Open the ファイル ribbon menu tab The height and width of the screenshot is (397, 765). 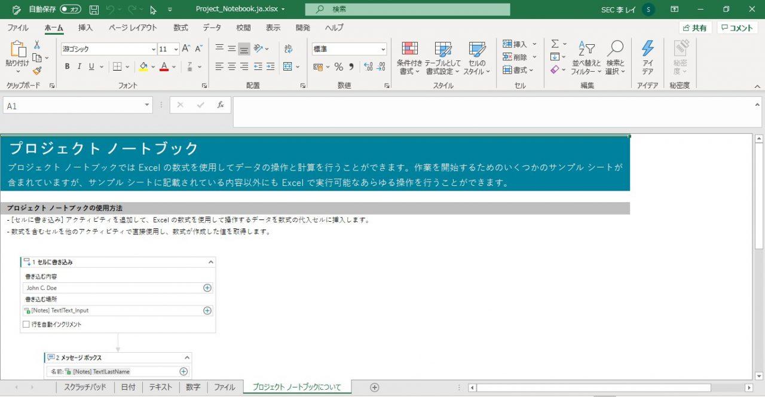point(18,28)
